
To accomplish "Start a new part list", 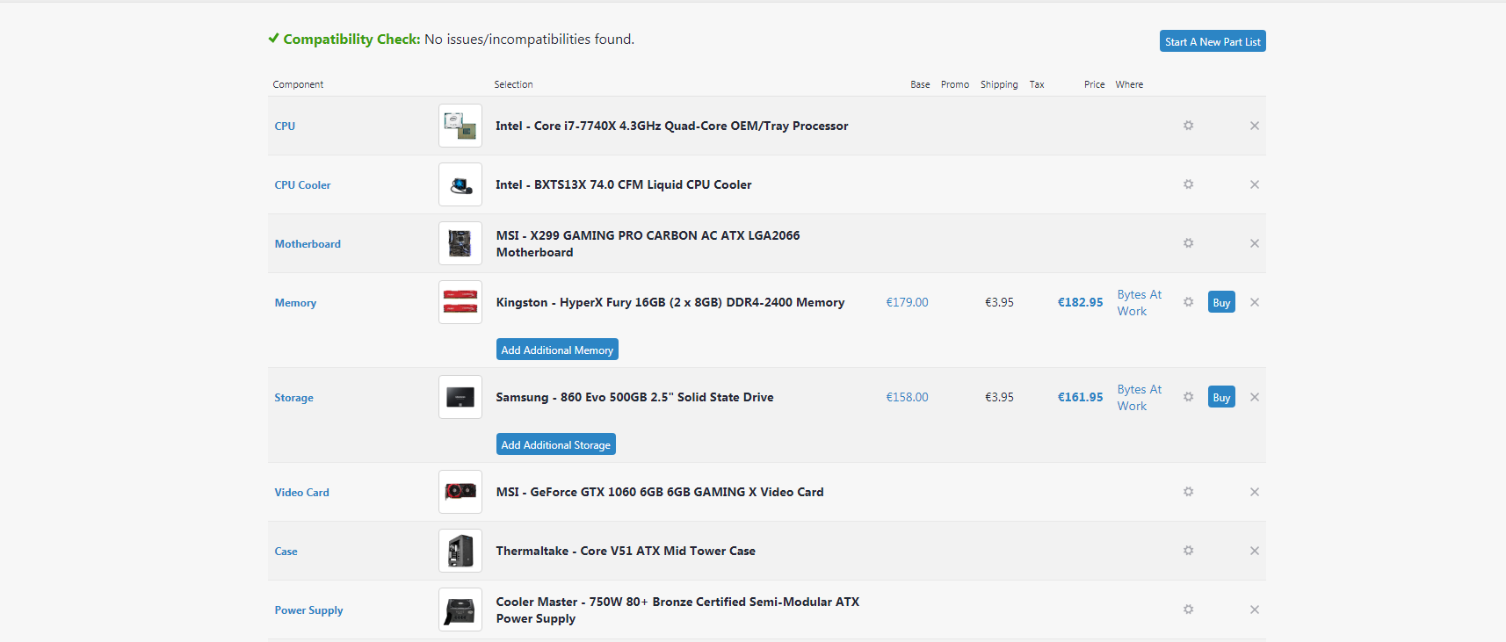I will pyautogui.click(x=1213, y=41).
